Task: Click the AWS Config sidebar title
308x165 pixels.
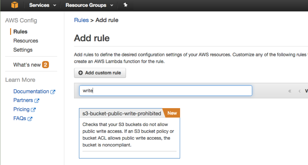Action: (21, 20)
